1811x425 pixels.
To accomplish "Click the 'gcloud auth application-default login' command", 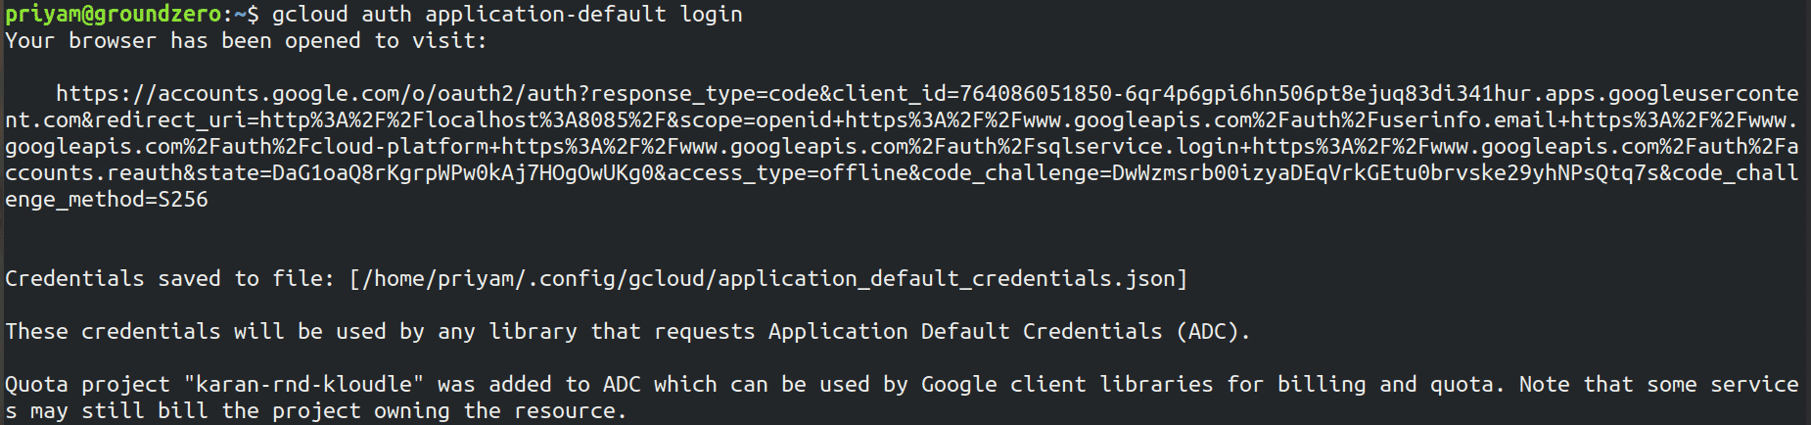I will (507, 14).
